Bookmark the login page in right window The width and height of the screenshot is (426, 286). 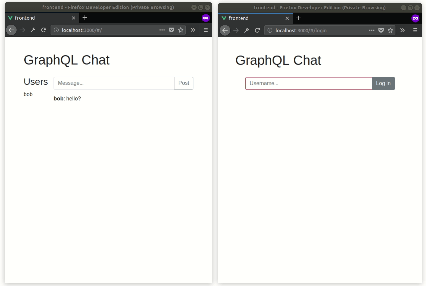390,30
